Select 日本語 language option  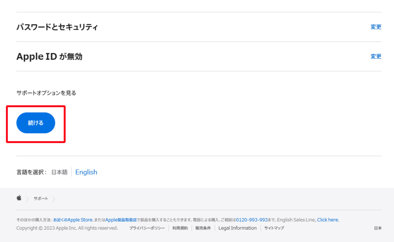point(60,172)
